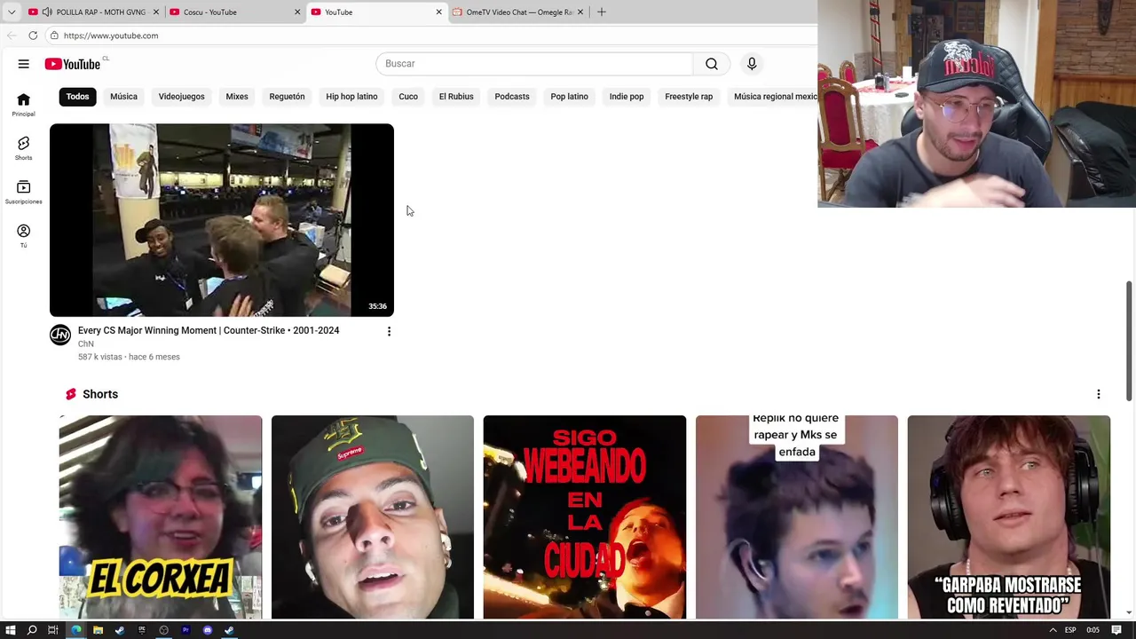Screen dimensions: 1136x639
Task: Show hidden system tray icons
Action: [1053, 630]
